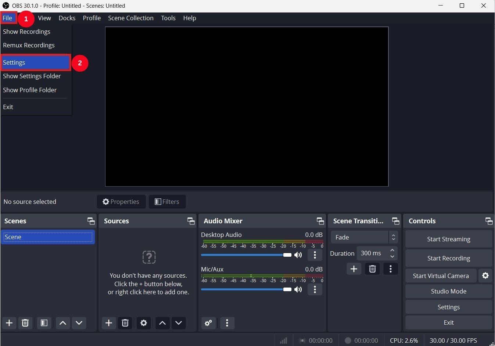Open Mic/Aux three-dot options
The width and height of the screenshot is (495, 346).
tap(315, 289)
